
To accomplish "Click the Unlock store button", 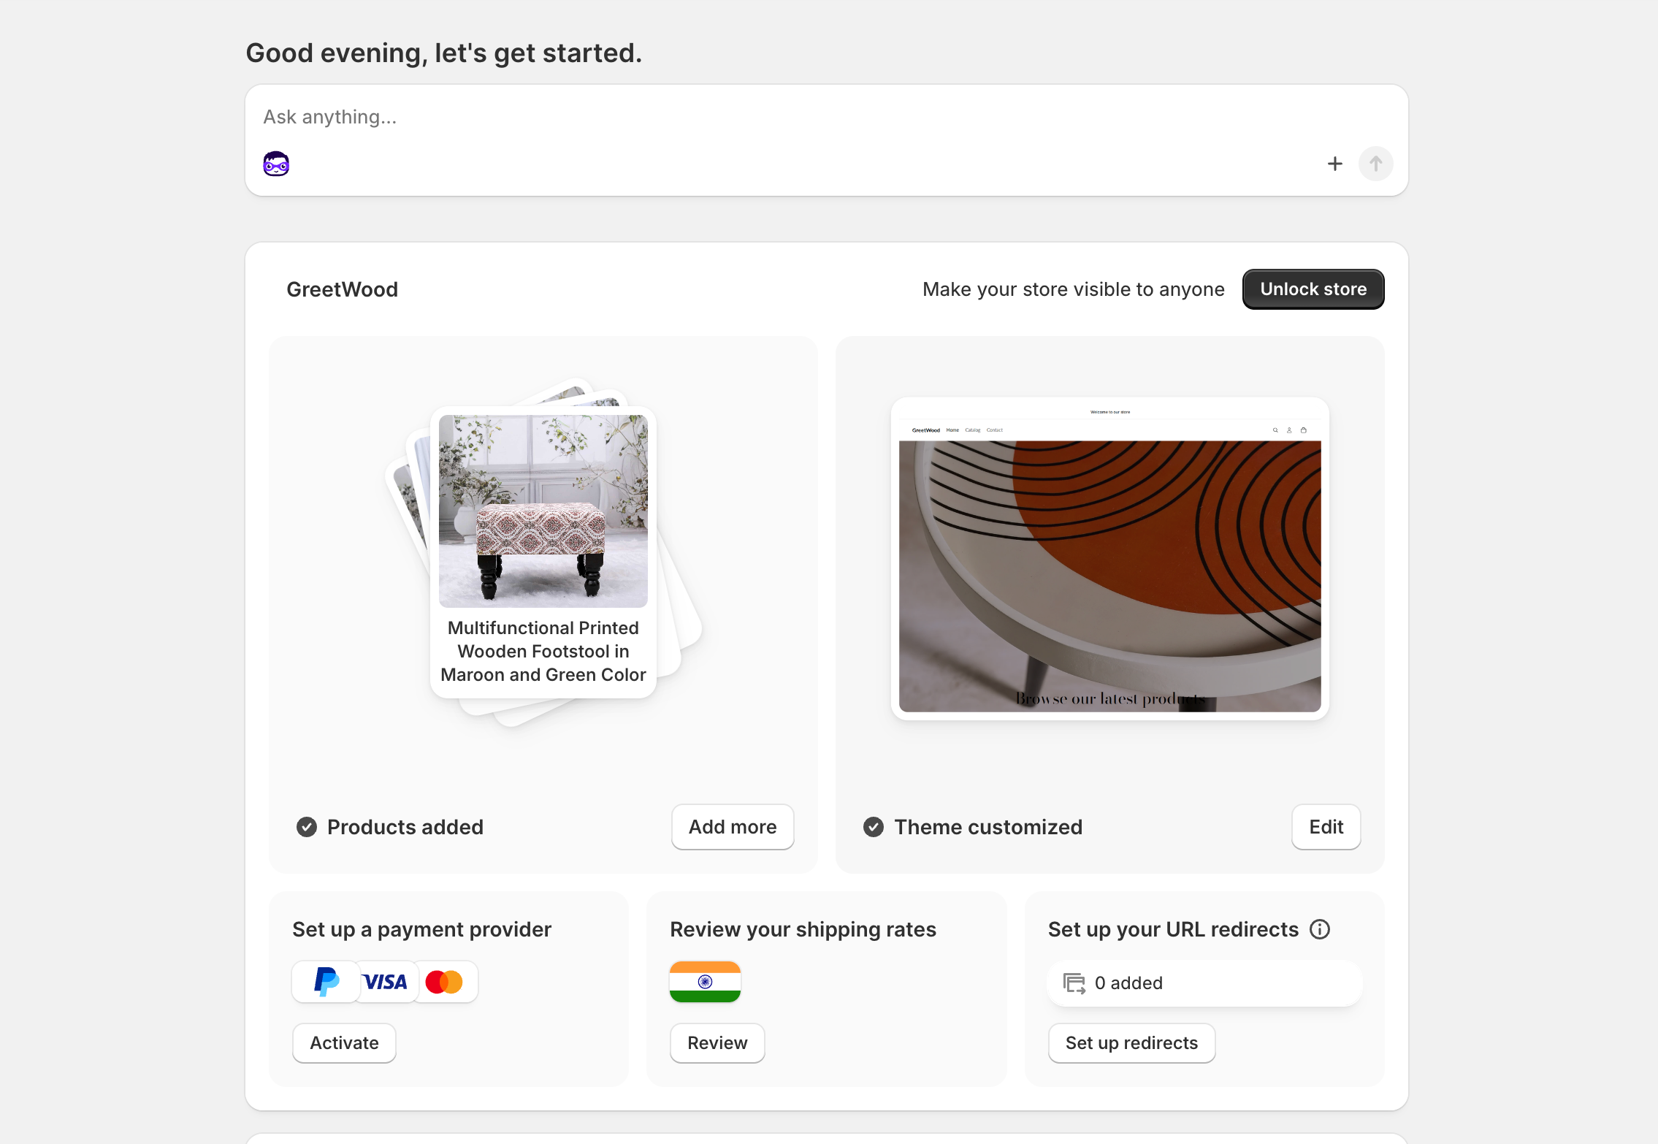I will [x=1313, y=289].
